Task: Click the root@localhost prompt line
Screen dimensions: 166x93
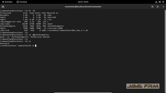Action: pos(18,46)
